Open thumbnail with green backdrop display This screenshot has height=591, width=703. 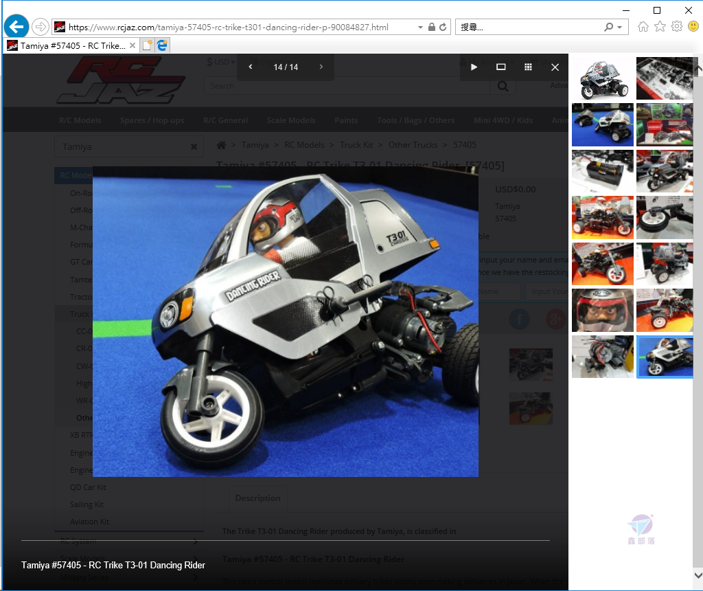click(665, 125)
